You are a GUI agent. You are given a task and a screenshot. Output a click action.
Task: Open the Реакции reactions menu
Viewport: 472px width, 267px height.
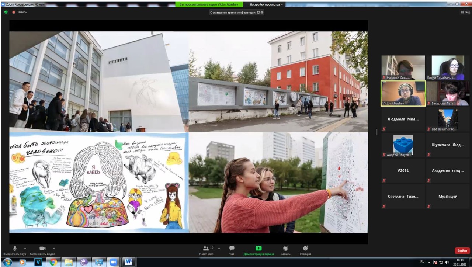click(305, 250)
